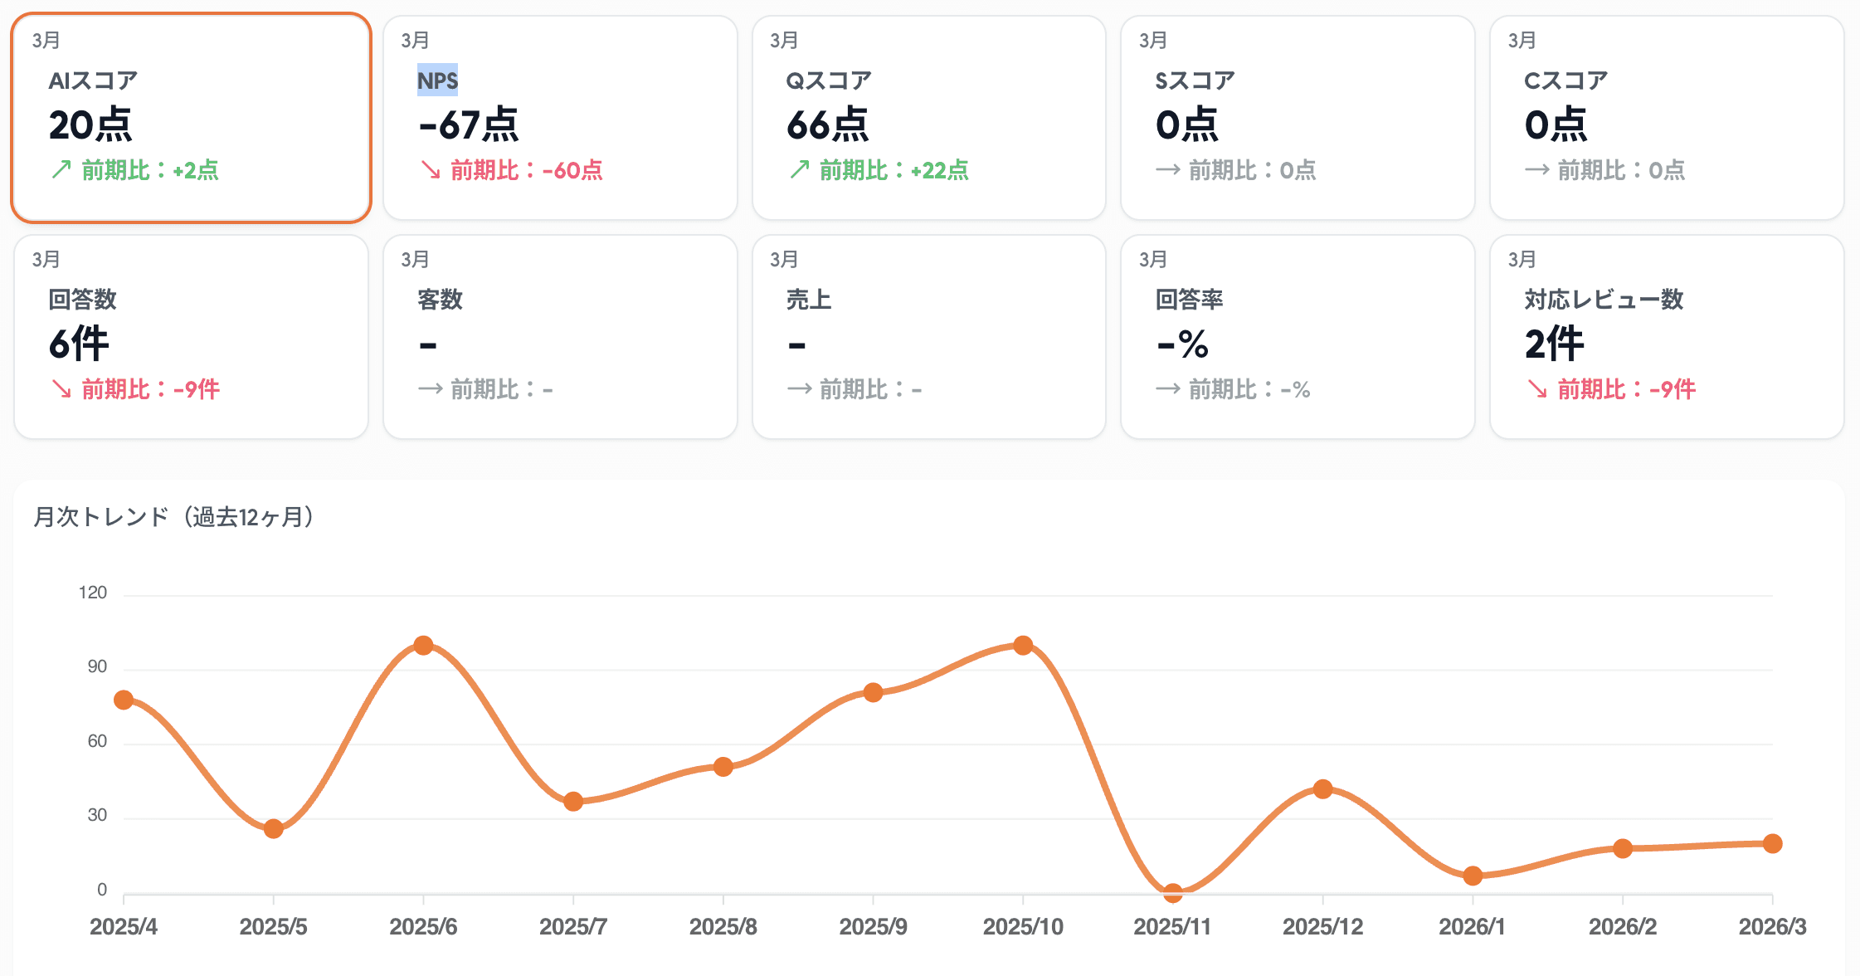
Task: Open the 売上 metric card
Action: pyautogui.click(x=928, y=337)
